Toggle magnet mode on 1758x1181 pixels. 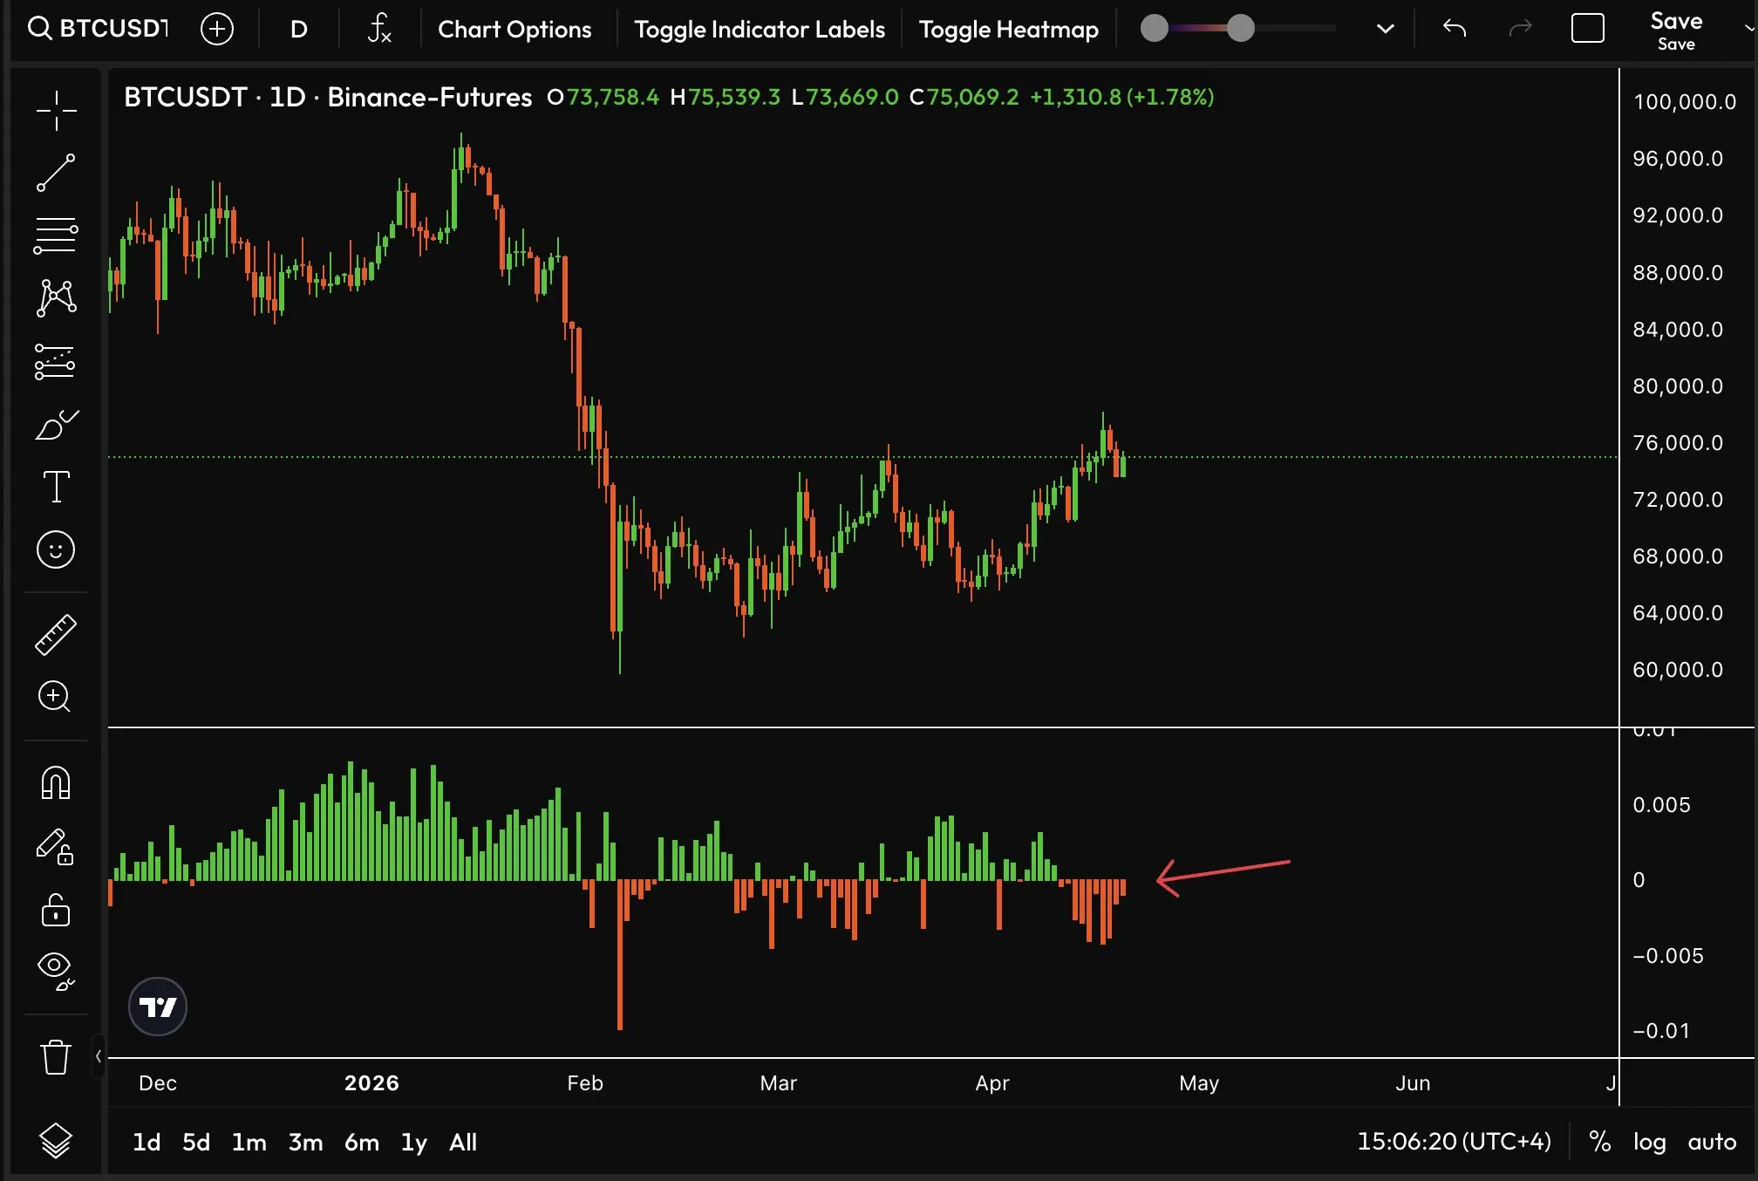point(56,782)
